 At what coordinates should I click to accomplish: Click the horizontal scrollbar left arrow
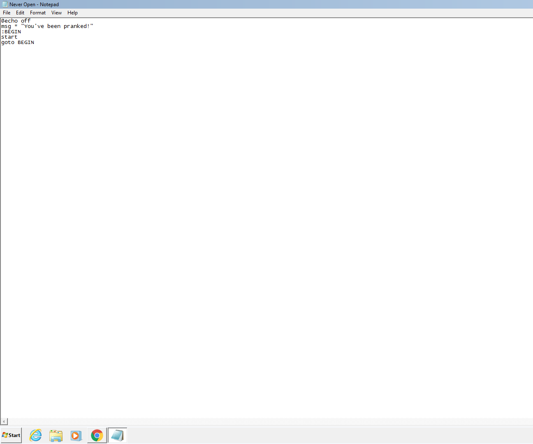tap(4, 421)
